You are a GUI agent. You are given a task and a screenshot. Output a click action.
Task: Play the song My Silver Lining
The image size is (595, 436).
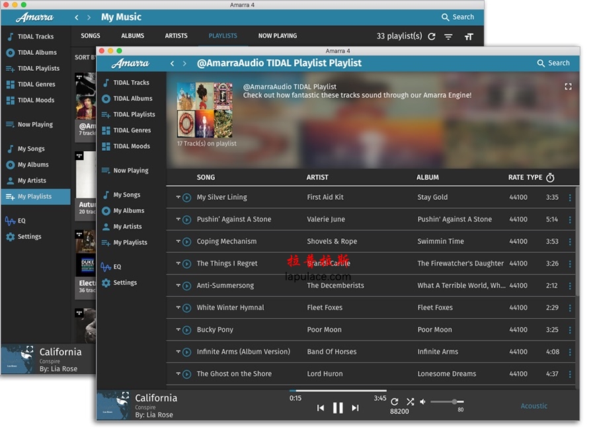tap(187, 197)
